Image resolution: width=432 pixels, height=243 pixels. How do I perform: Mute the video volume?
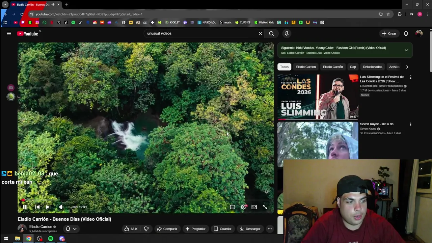(x=61, y=207)
